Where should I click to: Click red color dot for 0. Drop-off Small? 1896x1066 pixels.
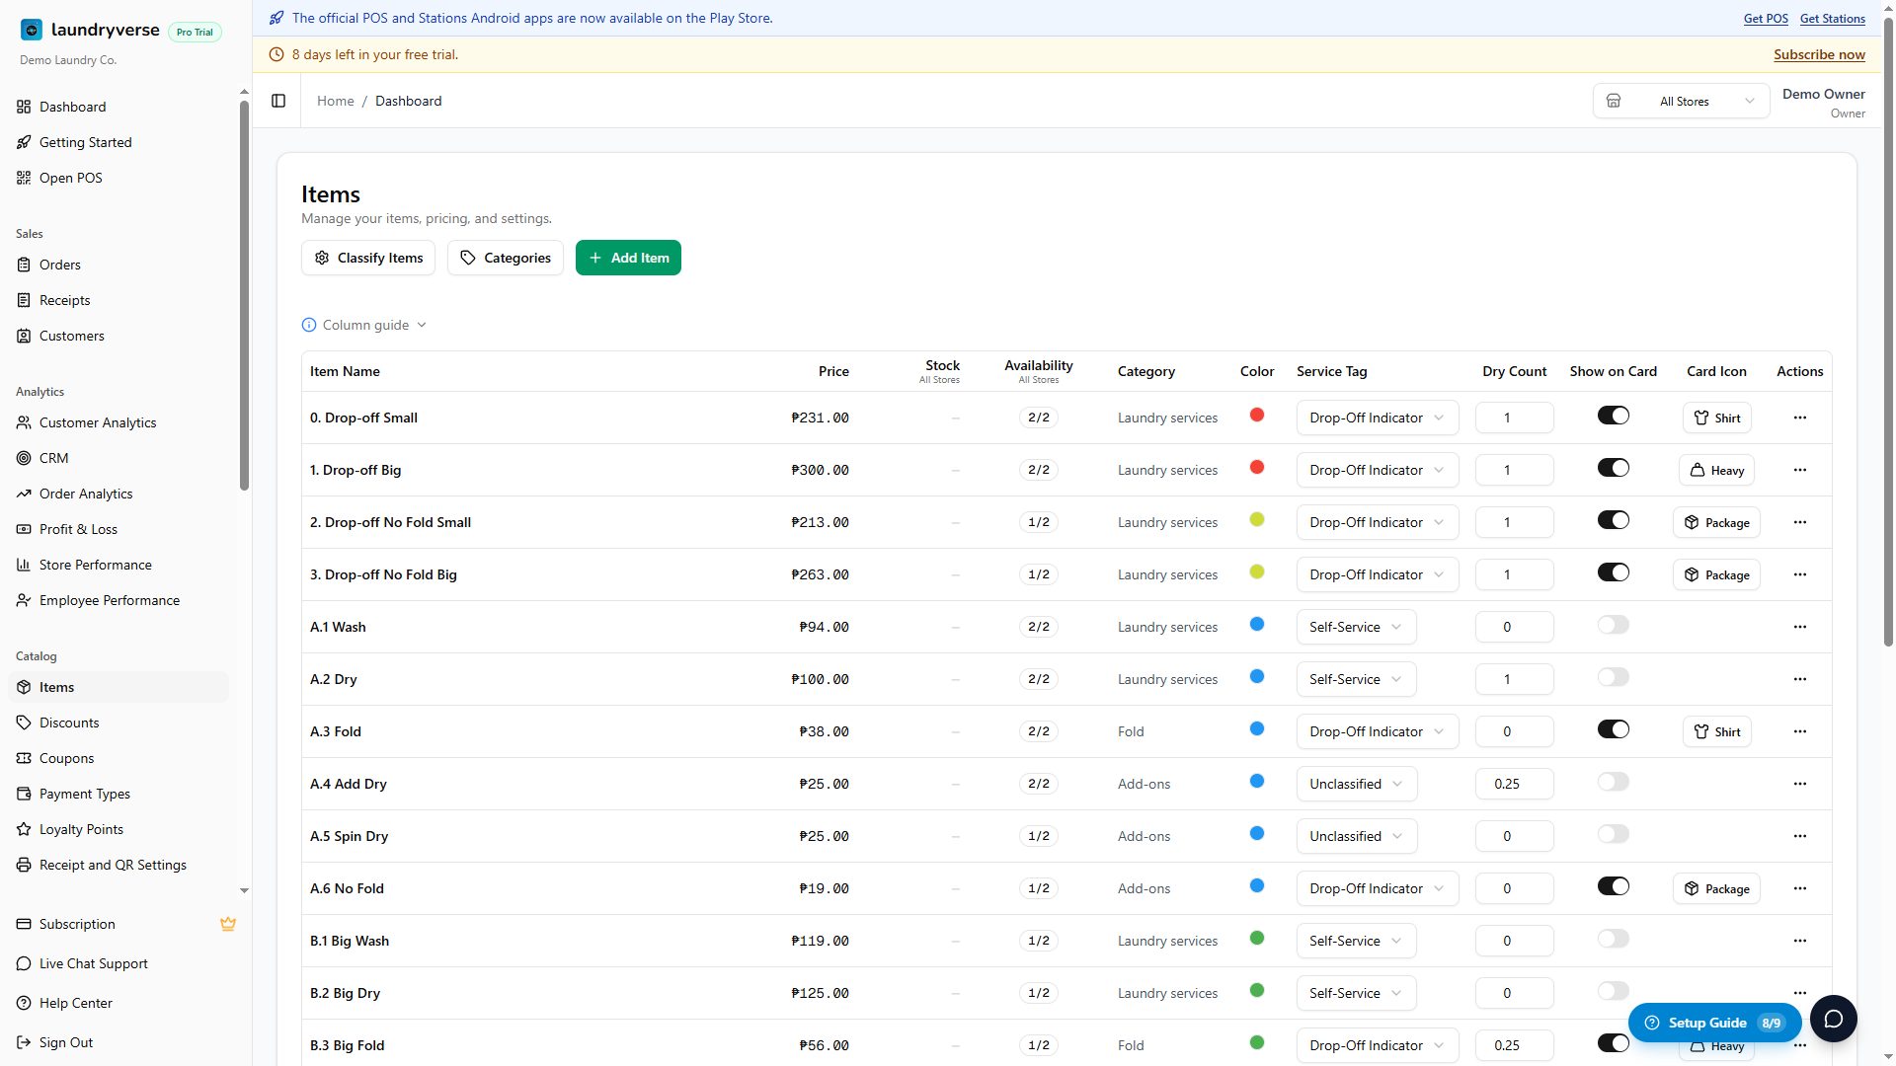[1257, 415]
